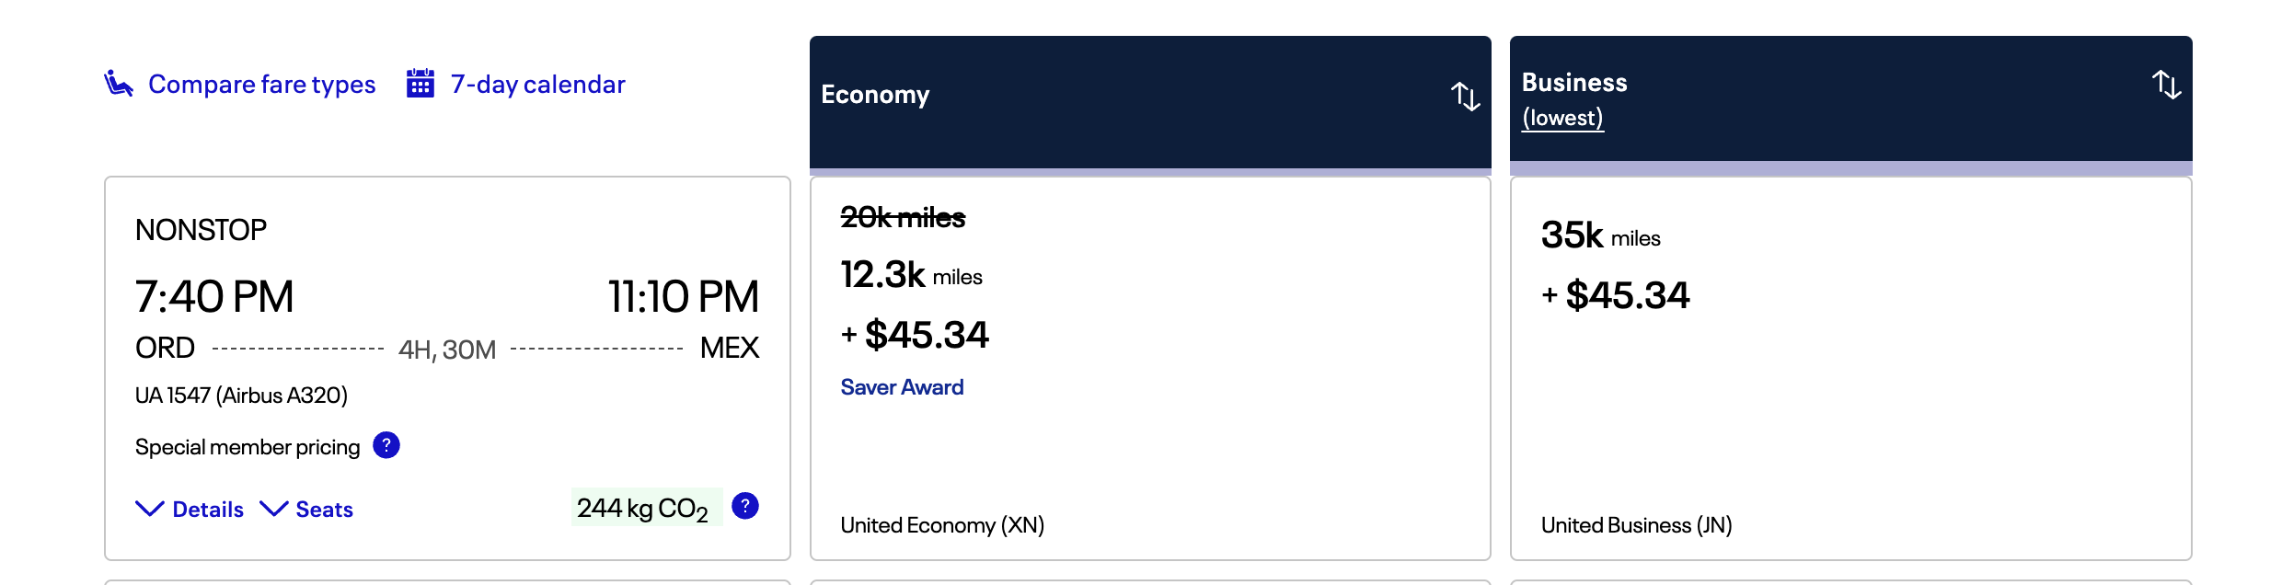Click the chevron next to Details
Image resolution: width=2293 pixels, height=585 pixels.
[x=150, y=509]
